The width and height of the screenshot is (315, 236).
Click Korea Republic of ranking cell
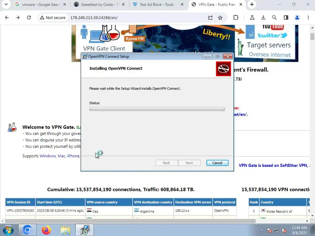(x=283, y=211)
